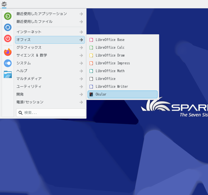Expand 最近使用したファイル submenu arrow
This screenshot has width=208, height=195.
pos(81,22)
